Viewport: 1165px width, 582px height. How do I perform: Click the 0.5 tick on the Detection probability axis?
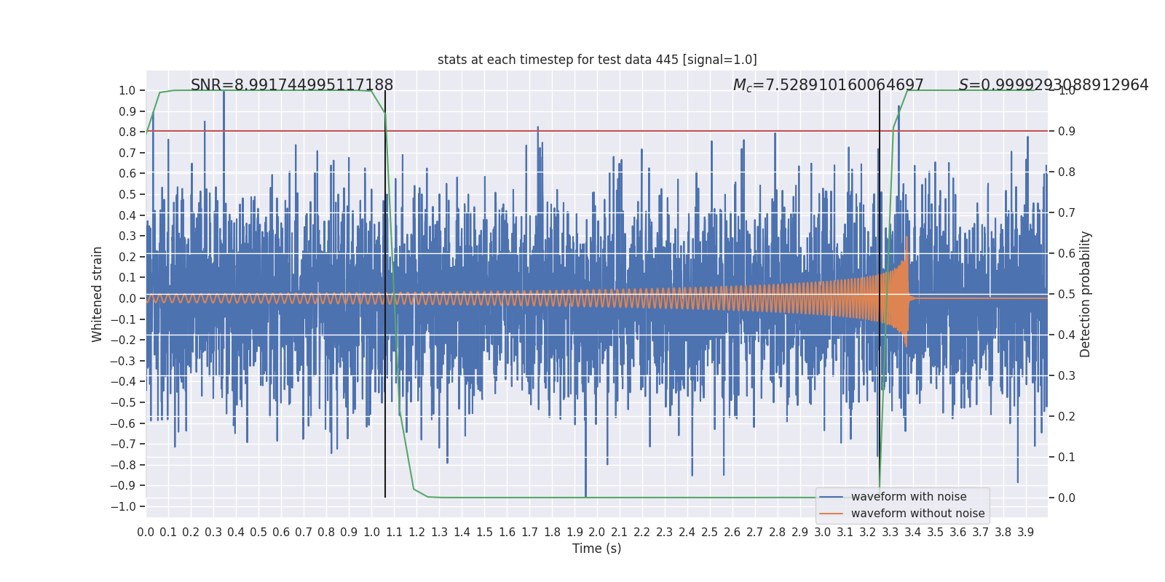(x=1067, y=294)
